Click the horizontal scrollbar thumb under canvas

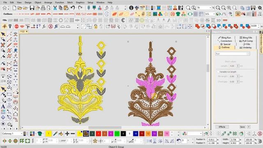tap(105, 127)
